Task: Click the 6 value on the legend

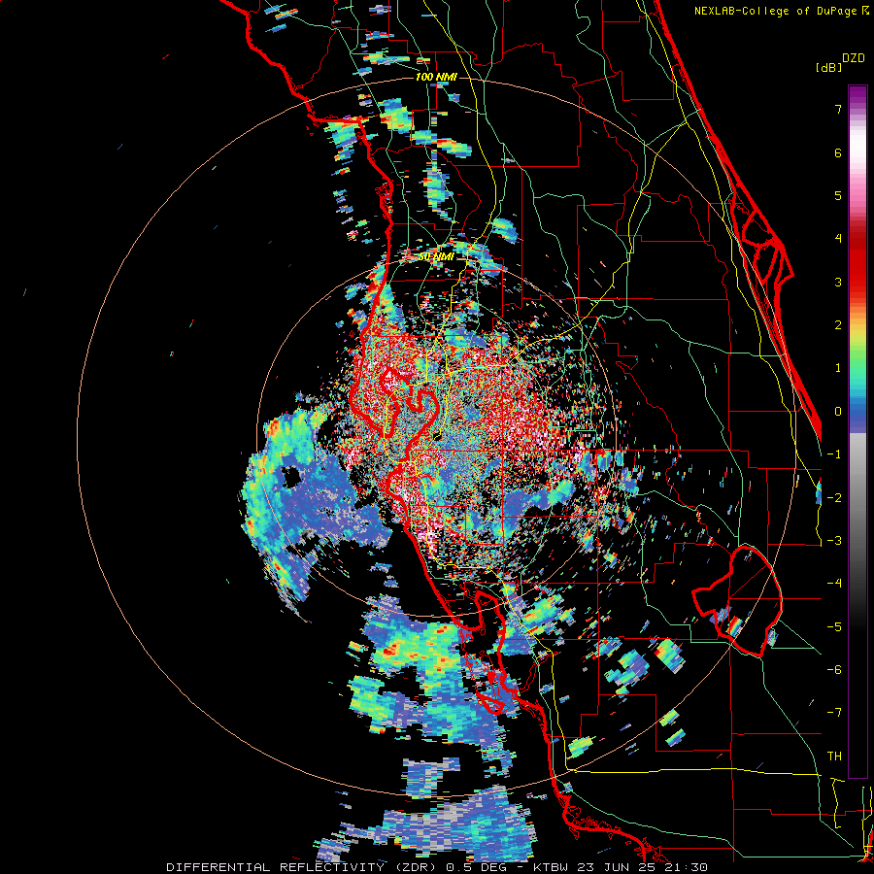Action: (x=838, y=152)
